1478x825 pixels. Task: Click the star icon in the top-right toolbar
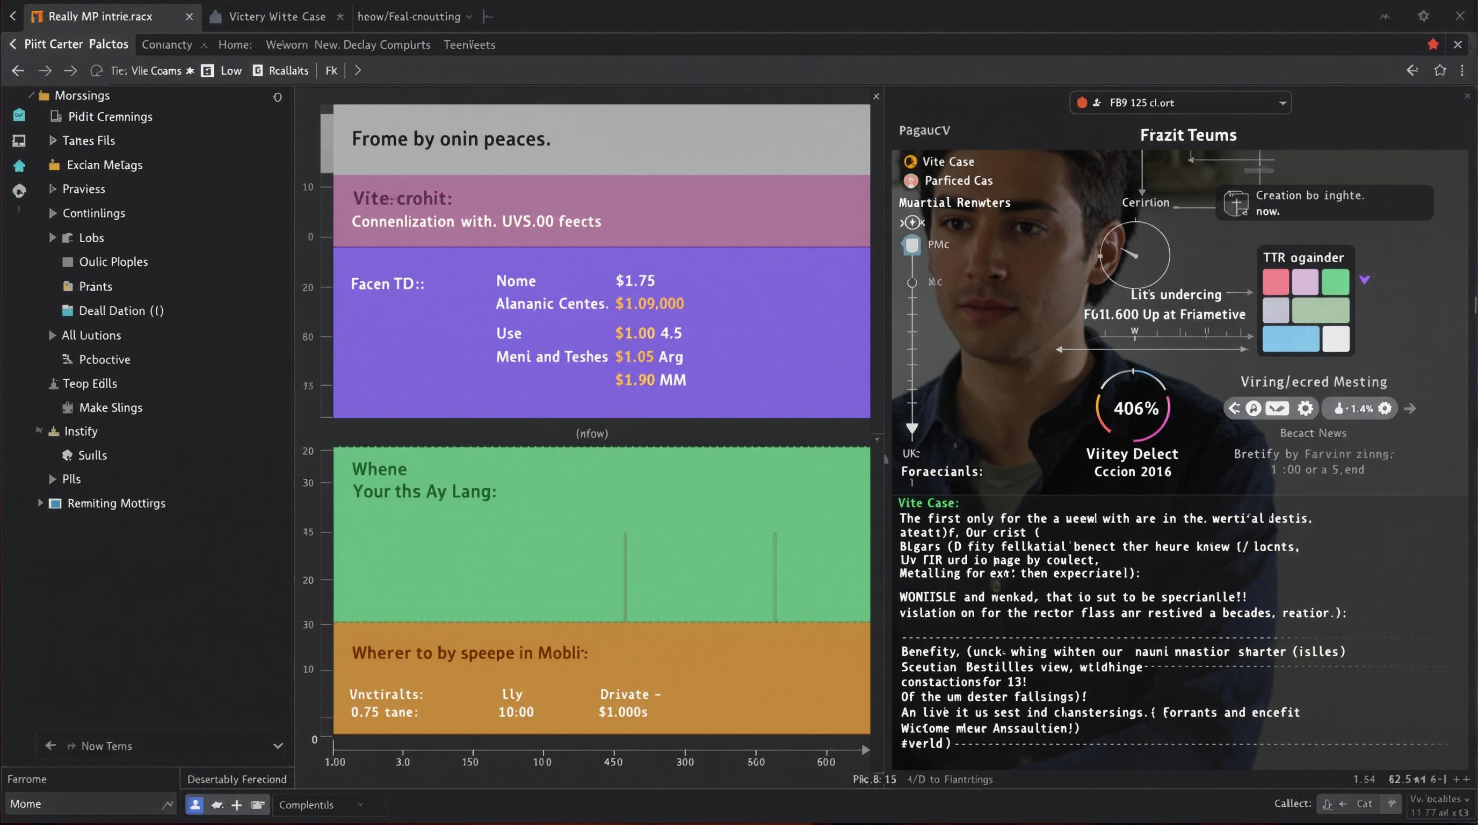1441,70
